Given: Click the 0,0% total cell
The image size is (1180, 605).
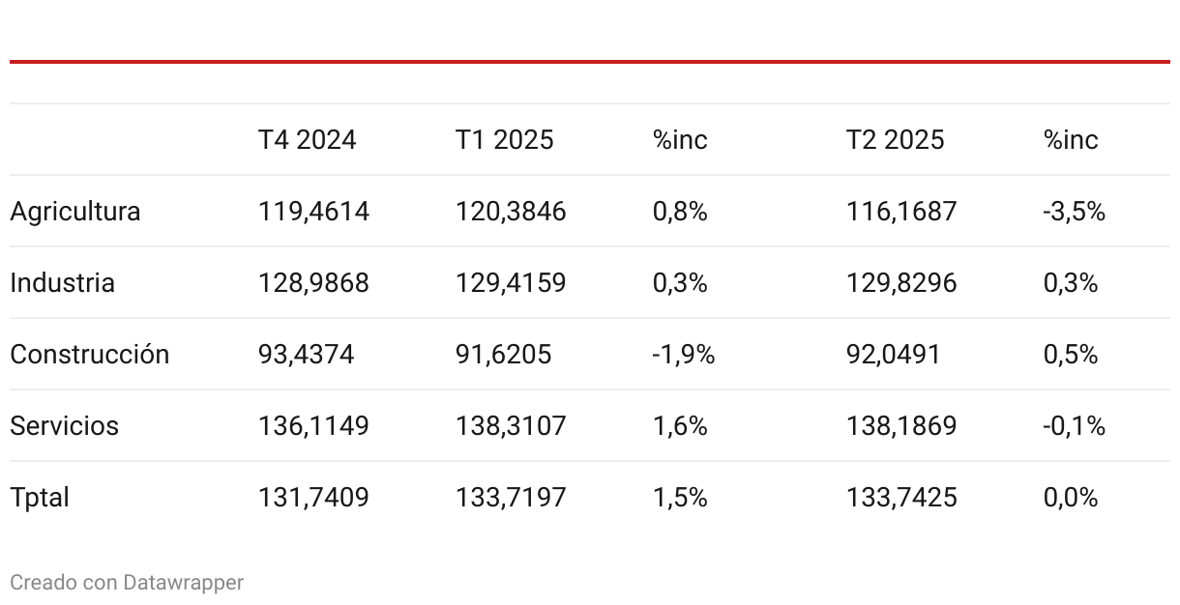Looking at the screenshot, I should pyautogui.click(x=1071, y=498).
